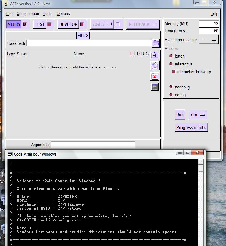Select the interactive radio option
The width and height of the screenshot is (226, 246).
point(171,64)
